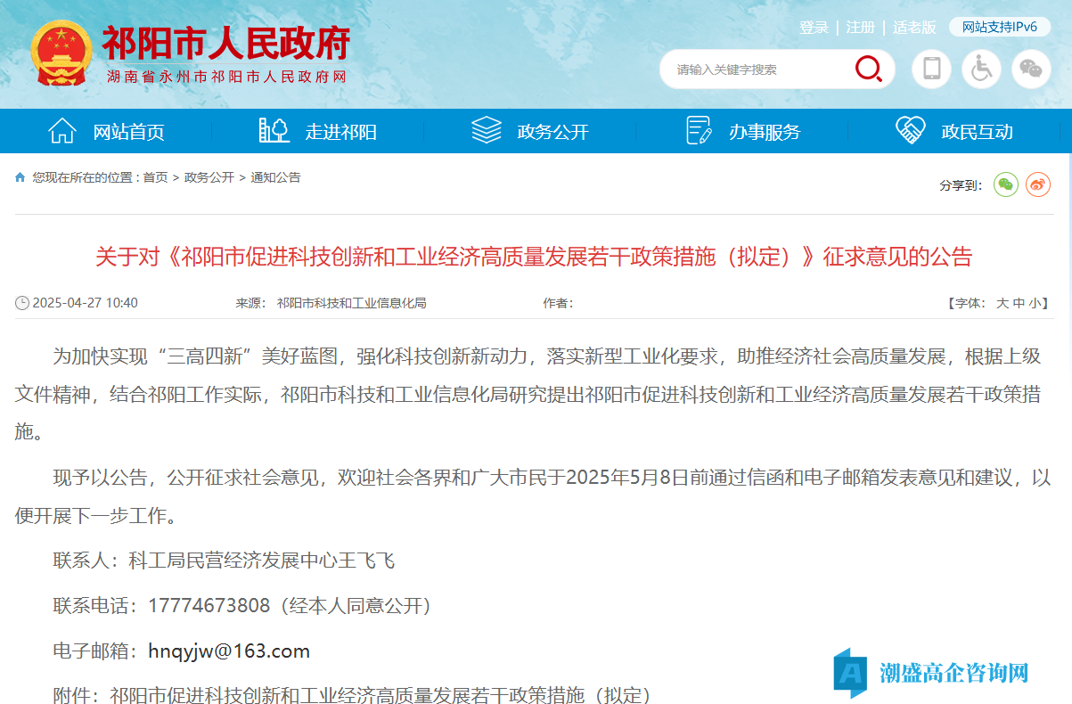
Task: Share the article to WeChat
Action: [x=1006, y=184]
